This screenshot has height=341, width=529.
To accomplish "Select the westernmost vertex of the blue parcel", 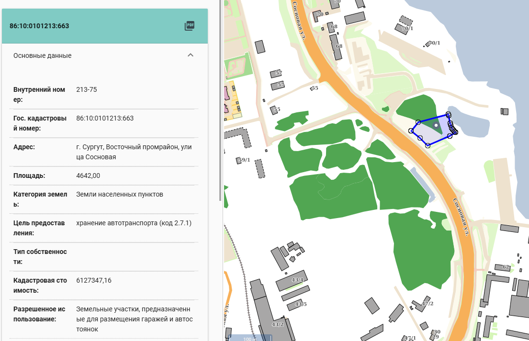I will (x=411, y=131).
